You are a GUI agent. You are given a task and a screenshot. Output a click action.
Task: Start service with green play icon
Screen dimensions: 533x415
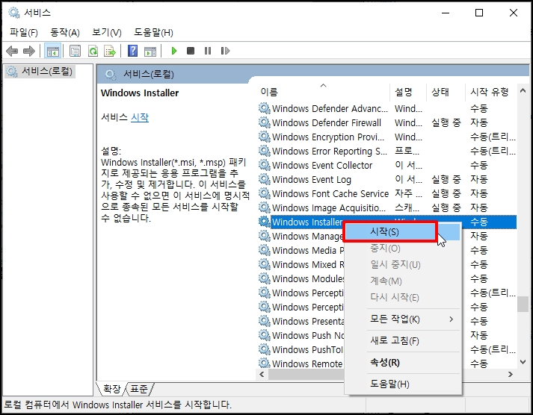(x=174, y=51)
